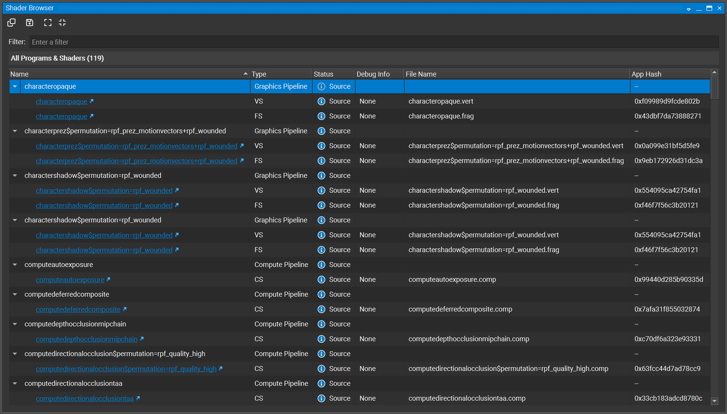727x414 pixels.
Task: Click the info icon on the characteropaque pipeline row
Action: pyautogui.click(x=321, y=86)
